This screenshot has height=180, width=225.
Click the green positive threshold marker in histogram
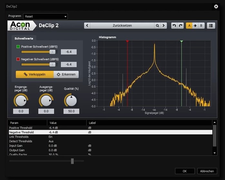(x=181, y=42)
